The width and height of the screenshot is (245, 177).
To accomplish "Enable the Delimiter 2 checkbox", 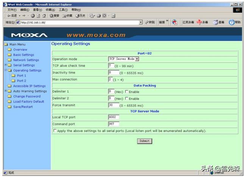I will [x=126, y=99].
